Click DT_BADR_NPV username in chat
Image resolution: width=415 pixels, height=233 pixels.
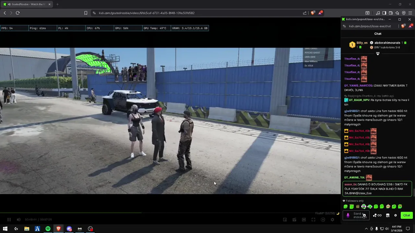[359, 100]
